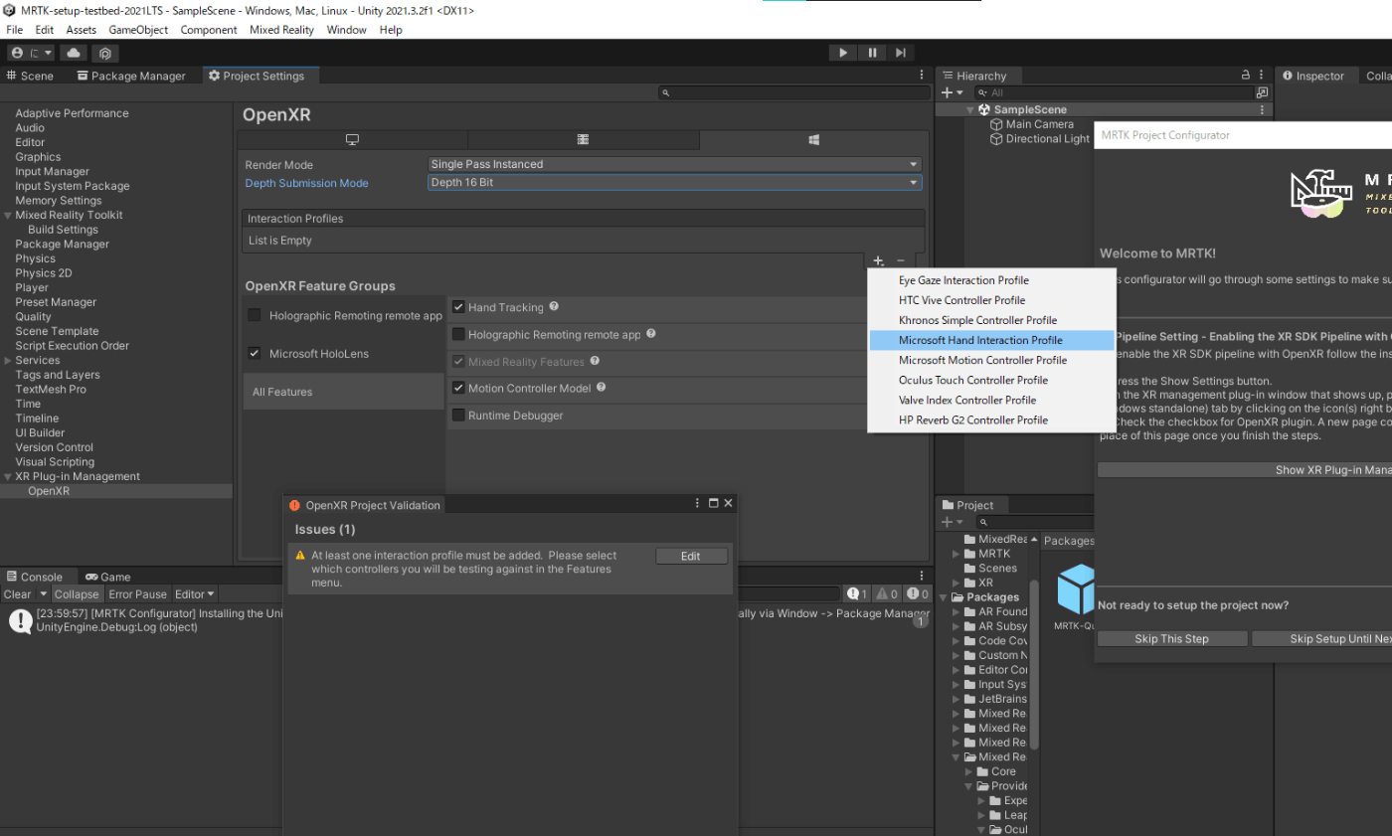Open the Render Mode dropdown

coord(674,164)
